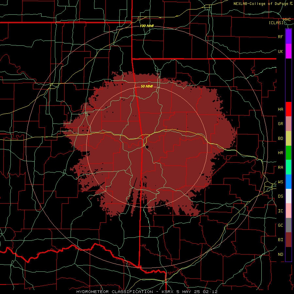Click the dark green HR legend swatch
Image resolution: width=294 pixels, height=294 pixels.
coord(288,153)
